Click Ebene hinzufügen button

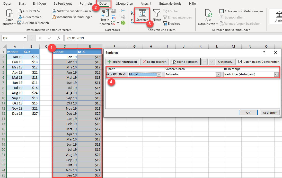122,62
